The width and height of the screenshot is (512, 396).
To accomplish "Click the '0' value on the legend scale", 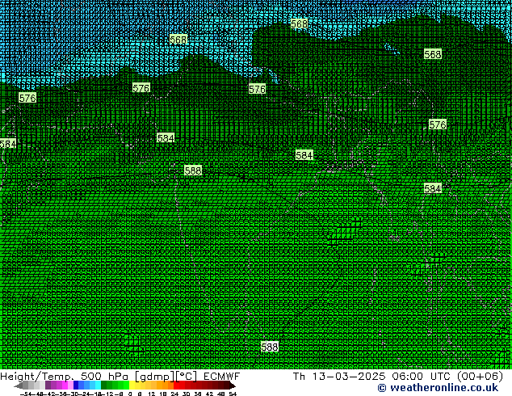I will 130,394.
